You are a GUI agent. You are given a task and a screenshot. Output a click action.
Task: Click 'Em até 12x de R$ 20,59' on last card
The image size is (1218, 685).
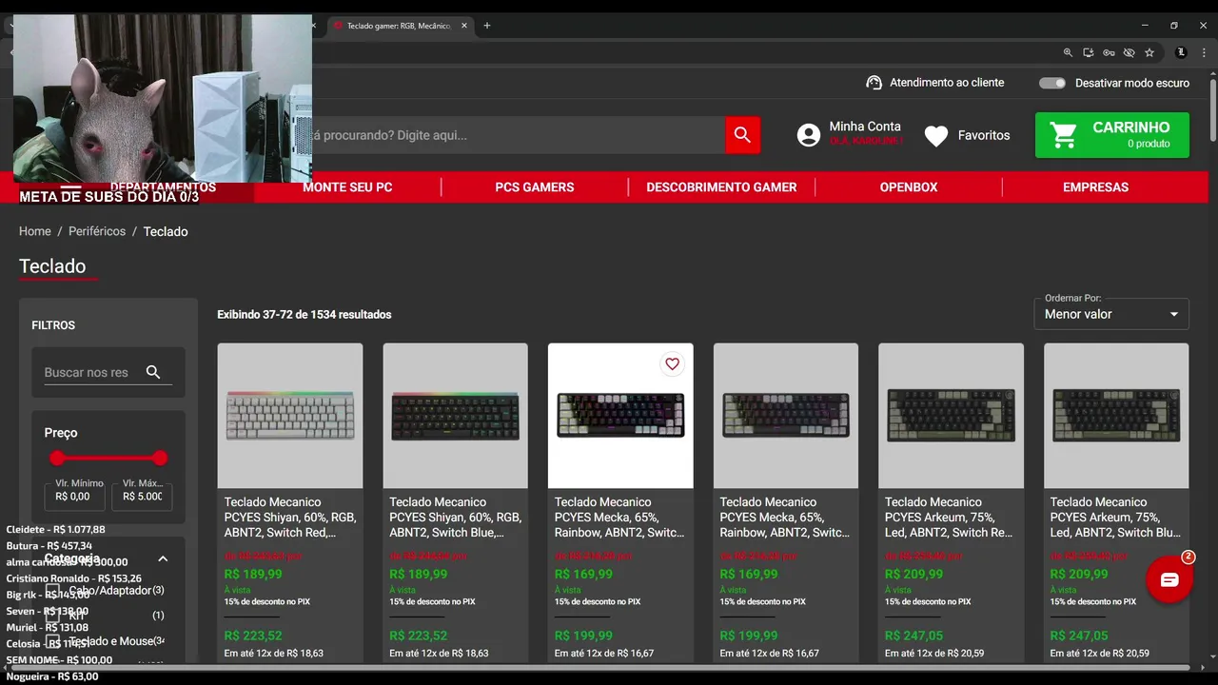(1099, 654)
